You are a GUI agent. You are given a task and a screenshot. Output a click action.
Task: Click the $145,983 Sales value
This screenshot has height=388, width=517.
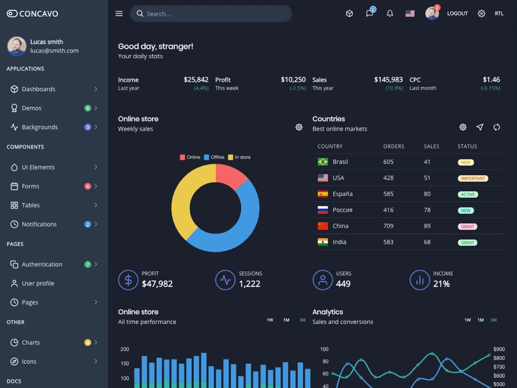click(x=388, y=80)
